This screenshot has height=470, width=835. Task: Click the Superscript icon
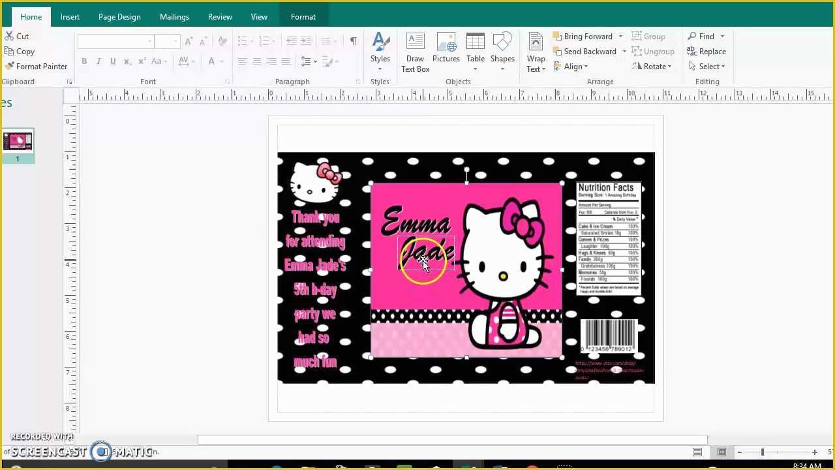click(x=142, y=61)
